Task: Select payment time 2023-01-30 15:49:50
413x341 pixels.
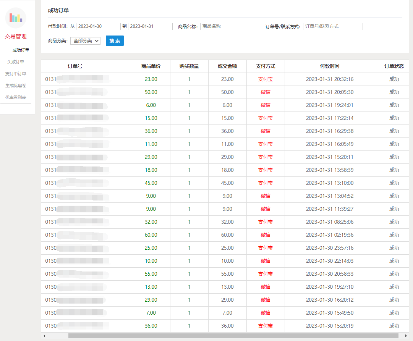Action: 330,313
